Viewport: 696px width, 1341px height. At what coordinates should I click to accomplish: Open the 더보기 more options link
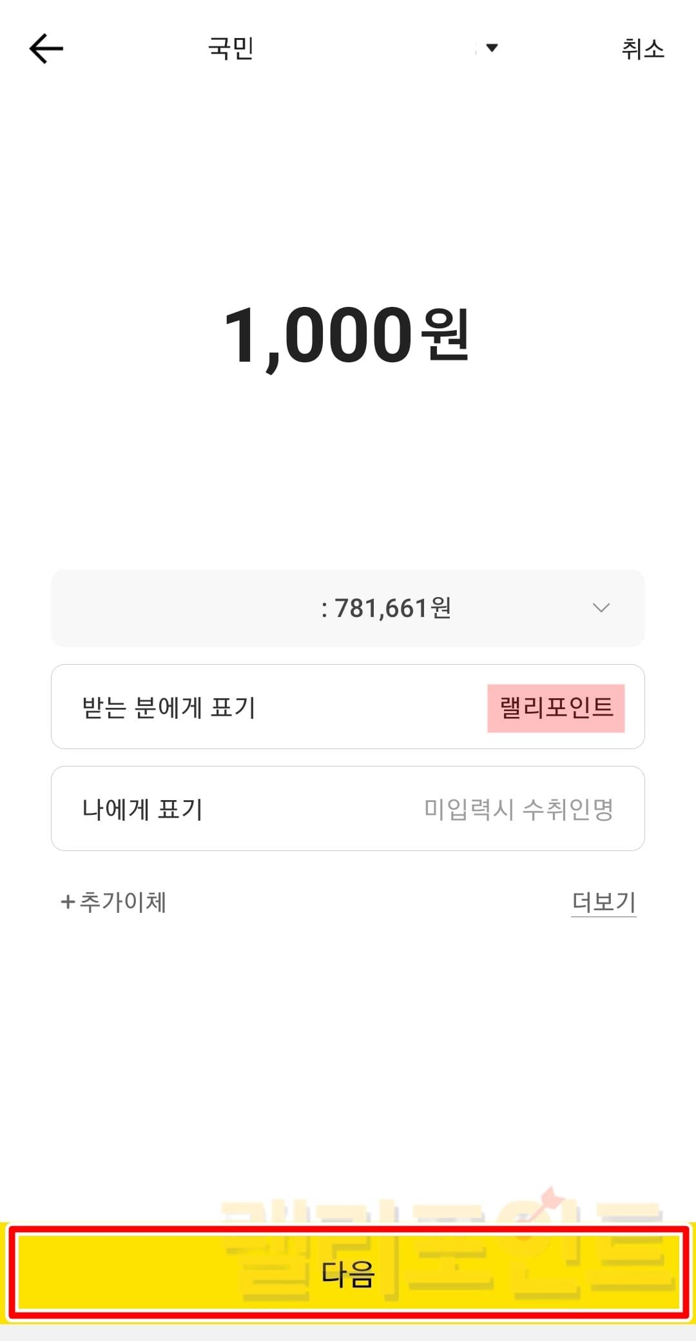point(603,902)
